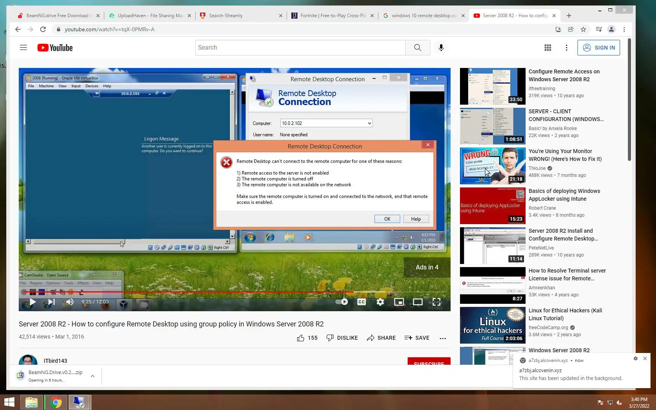Go back to the previous page

tap(18, 29)
